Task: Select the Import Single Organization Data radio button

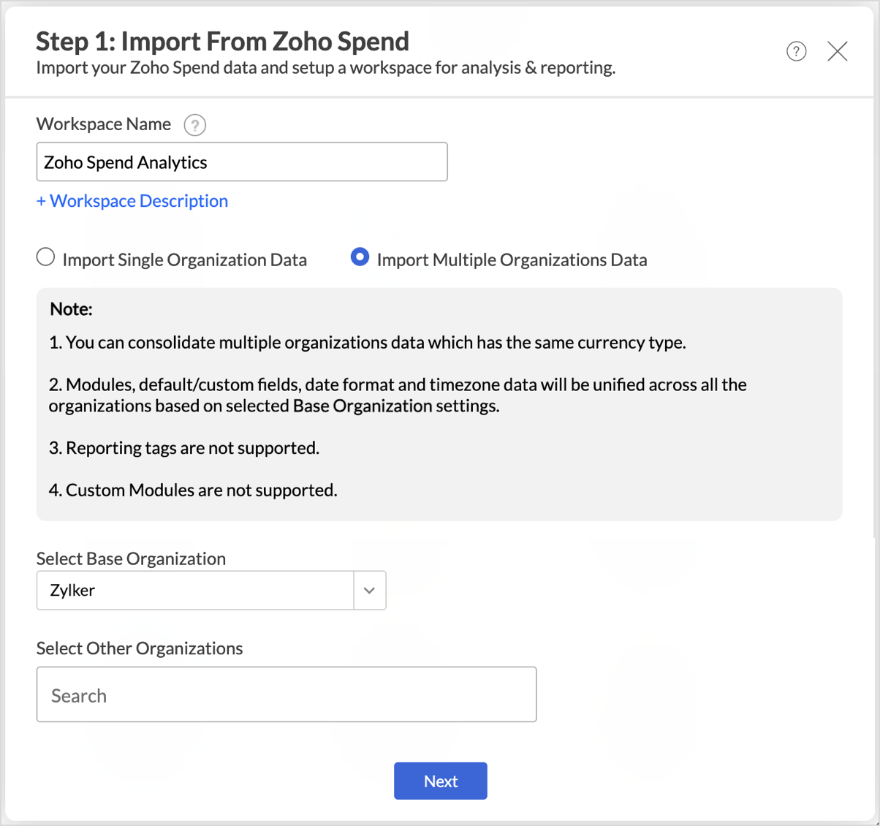Action: (x=46, y=257)
